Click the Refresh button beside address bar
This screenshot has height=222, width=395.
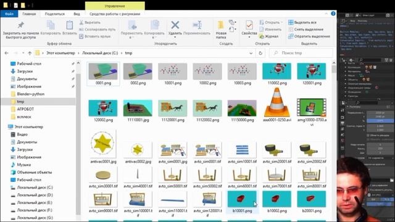(x=260, y=53)
